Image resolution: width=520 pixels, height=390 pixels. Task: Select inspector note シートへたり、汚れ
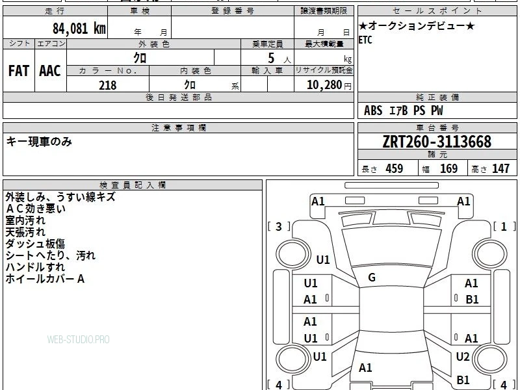(51, 255)
